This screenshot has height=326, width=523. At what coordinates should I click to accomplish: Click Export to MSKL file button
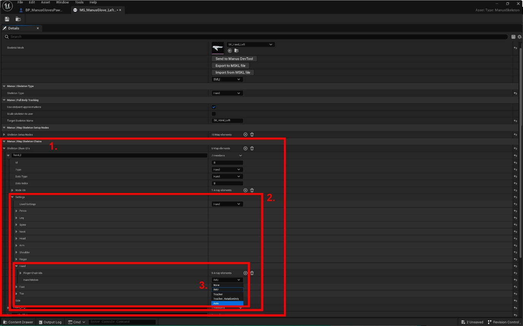point(230,66)
